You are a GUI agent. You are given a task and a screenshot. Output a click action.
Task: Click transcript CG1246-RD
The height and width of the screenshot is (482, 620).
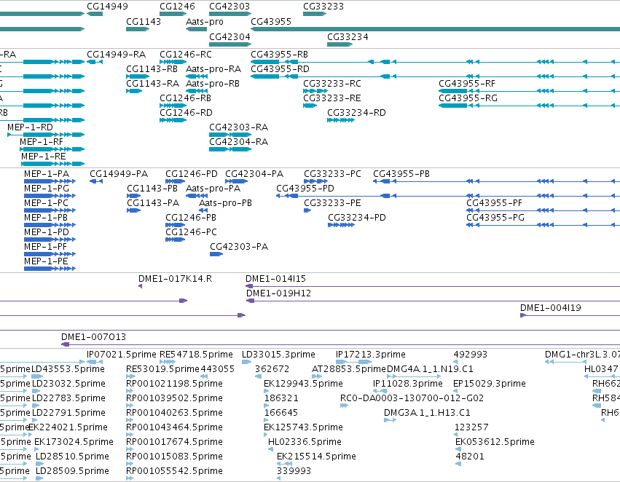tap(186, 113)
